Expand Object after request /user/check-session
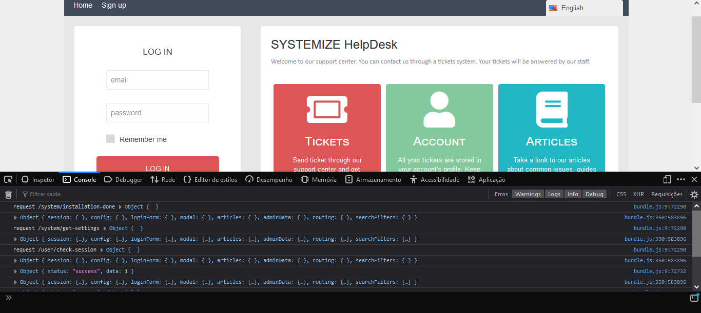Screen dimensions: 701x313 102,250
